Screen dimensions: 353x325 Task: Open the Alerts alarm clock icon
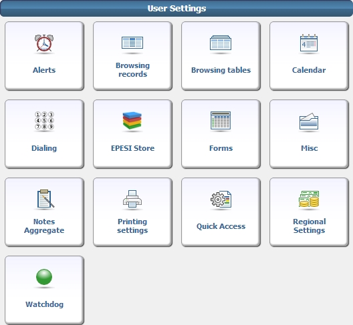44,43
